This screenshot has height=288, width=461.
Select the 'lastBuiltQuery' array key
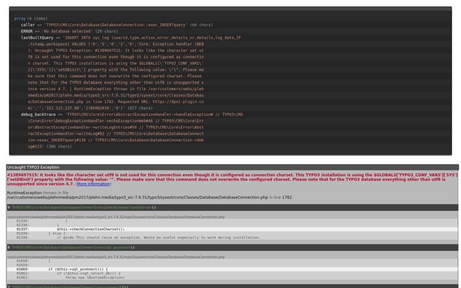(37, 38)
